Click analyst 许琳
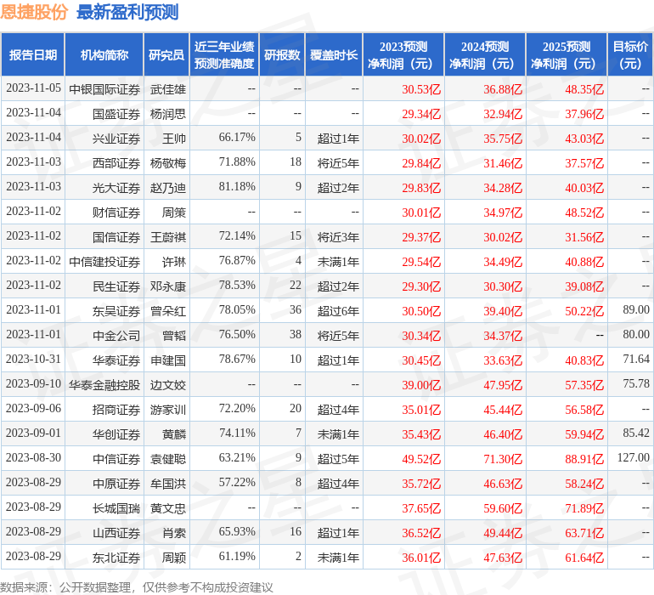Screen dimensions: 654x595 (174, 262)
